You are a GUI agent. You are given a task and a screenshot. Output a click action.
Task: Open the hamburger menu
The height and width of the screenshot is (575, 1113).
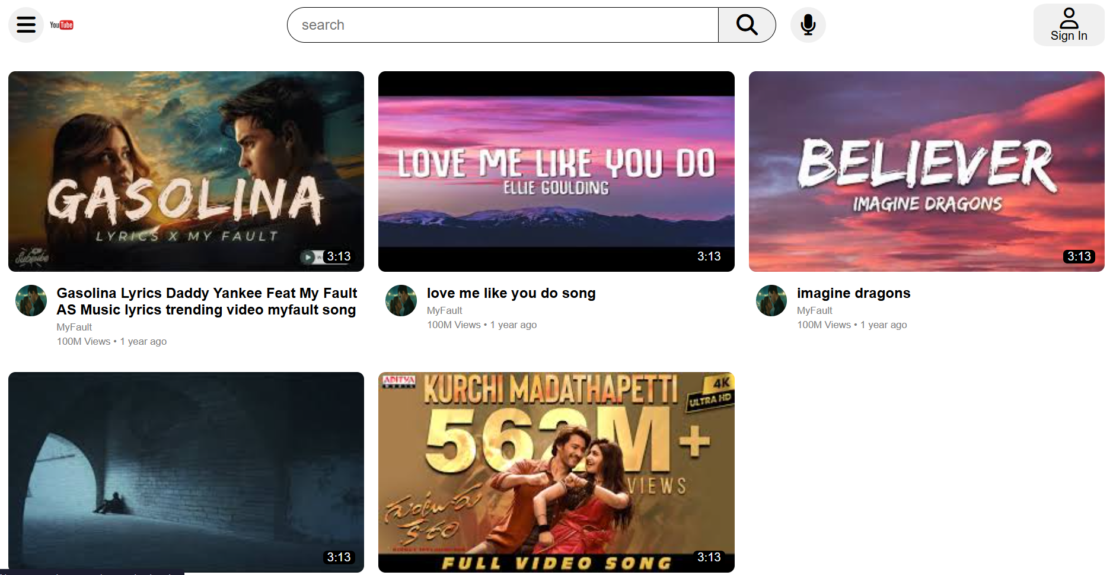point(26,25)
